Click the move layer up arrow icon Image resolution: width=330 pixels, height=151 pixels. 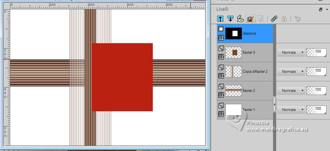coord(220,19)
